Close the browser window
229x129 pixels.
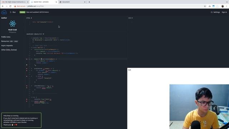click(x=227, y=2)
